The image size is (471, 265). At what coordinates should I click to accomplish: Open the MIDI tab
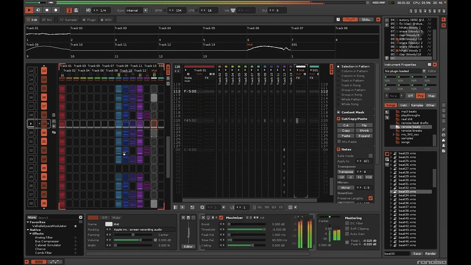click(106, 20)
